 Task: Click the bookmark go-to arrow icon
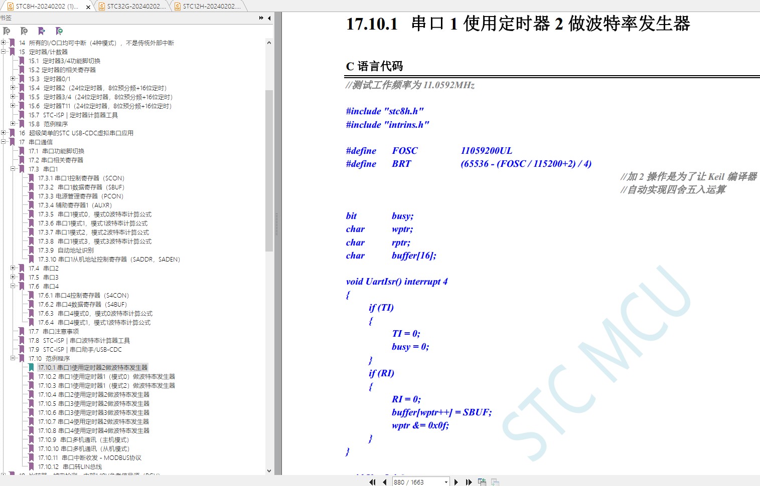[x=42, y=31]
